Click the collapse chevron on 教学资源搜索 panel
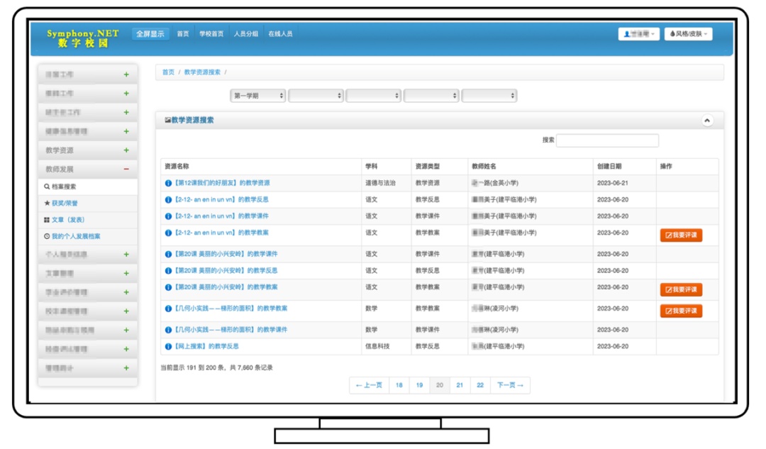The width and height of the screenshot is (766, 449). click(706, 121)
